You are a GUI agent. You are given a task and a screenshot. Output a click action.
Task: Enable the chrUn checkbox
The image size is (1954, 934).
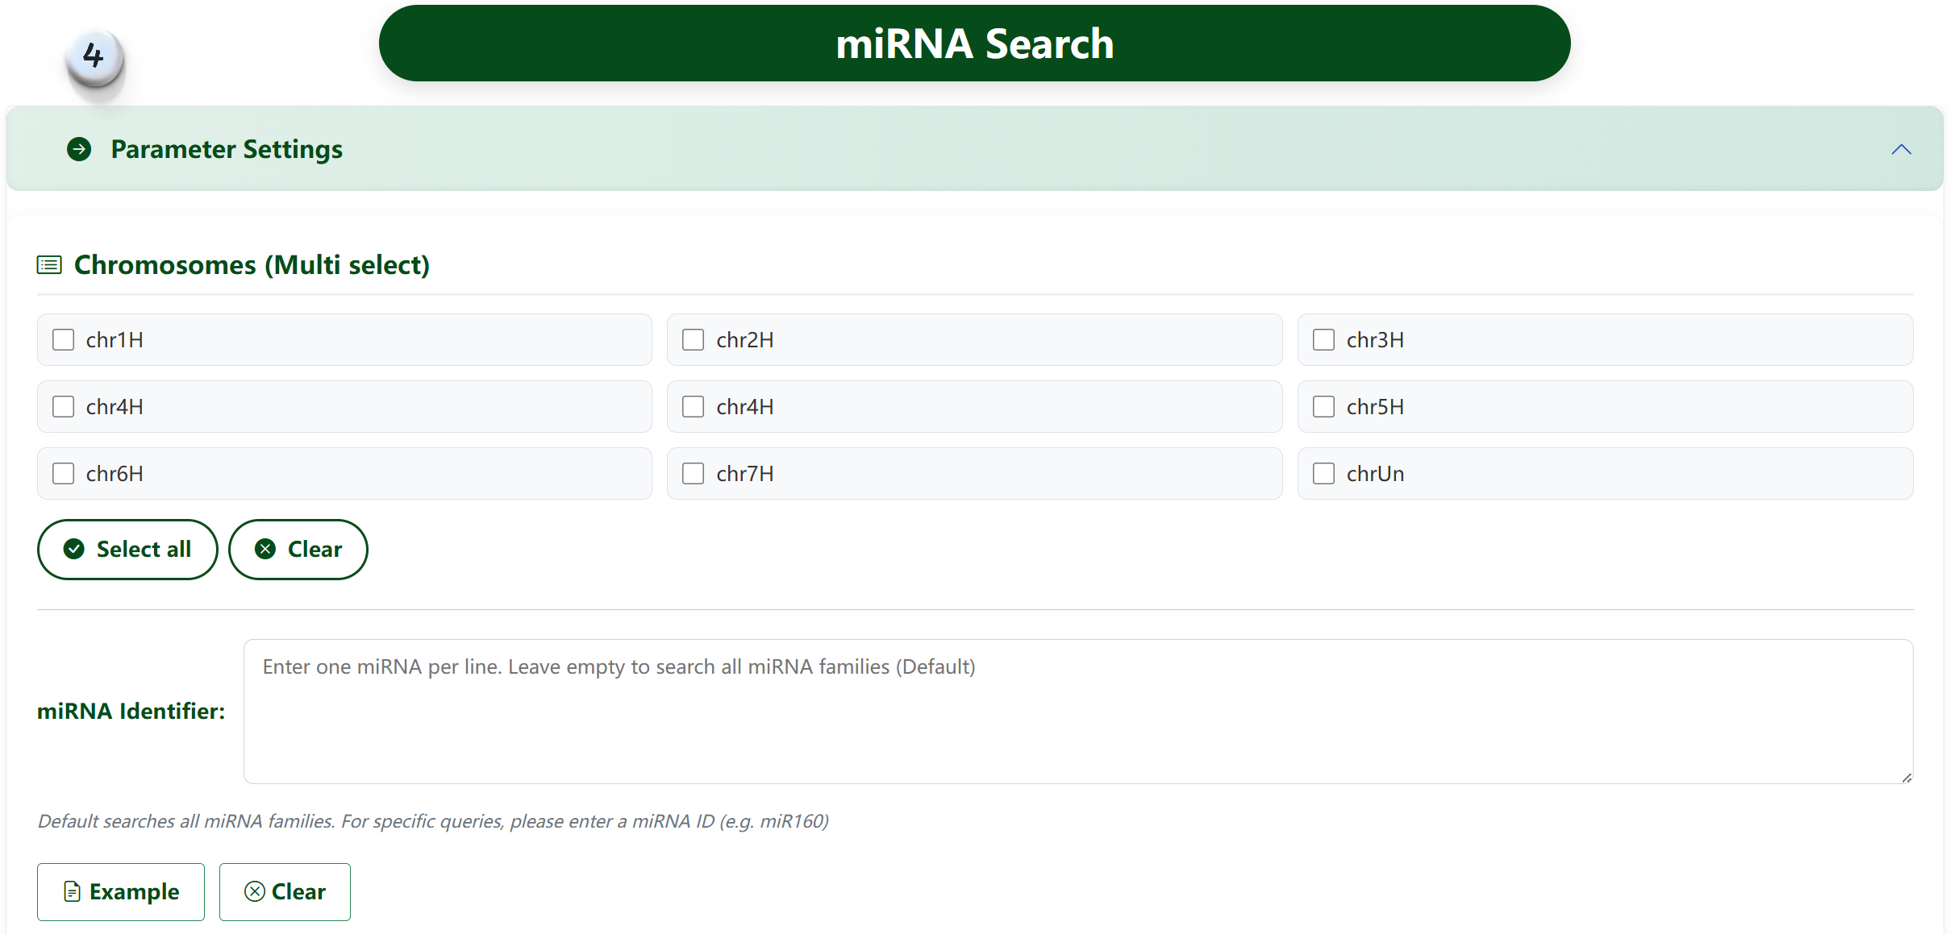tap(1323, 474)
